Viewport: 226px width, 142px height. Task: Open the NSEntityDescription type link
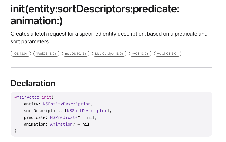coord(67,104)
